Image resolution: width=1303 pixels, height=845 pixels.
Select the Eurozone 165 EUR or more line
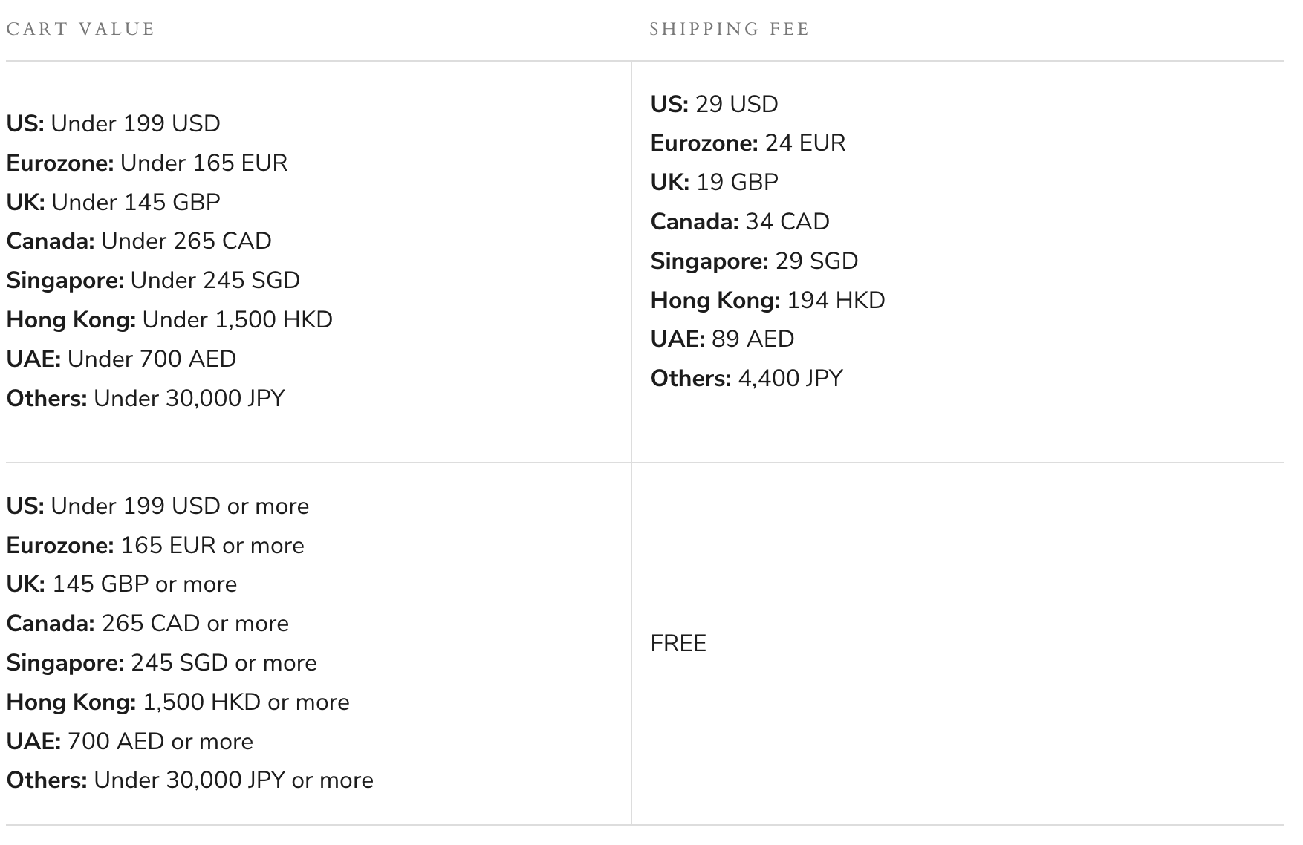(x=155, y=545)
